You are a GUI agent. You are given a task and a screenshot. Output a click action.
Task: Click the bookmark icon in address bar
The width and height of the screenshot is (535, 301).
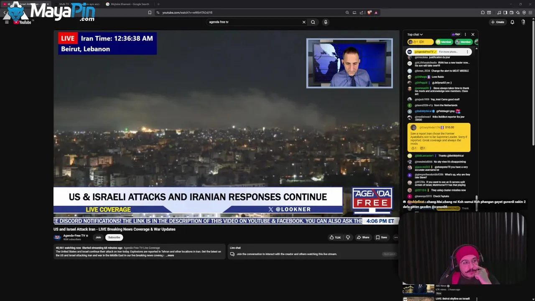pyautogui.click(x=150, y=13)
